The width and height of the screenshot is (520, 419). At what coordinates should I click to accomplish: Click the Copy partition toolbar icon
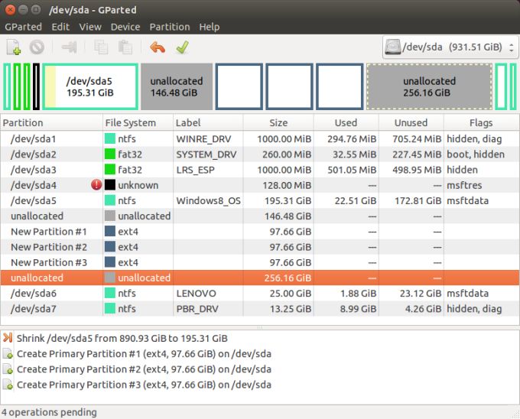tap(101, 47)
